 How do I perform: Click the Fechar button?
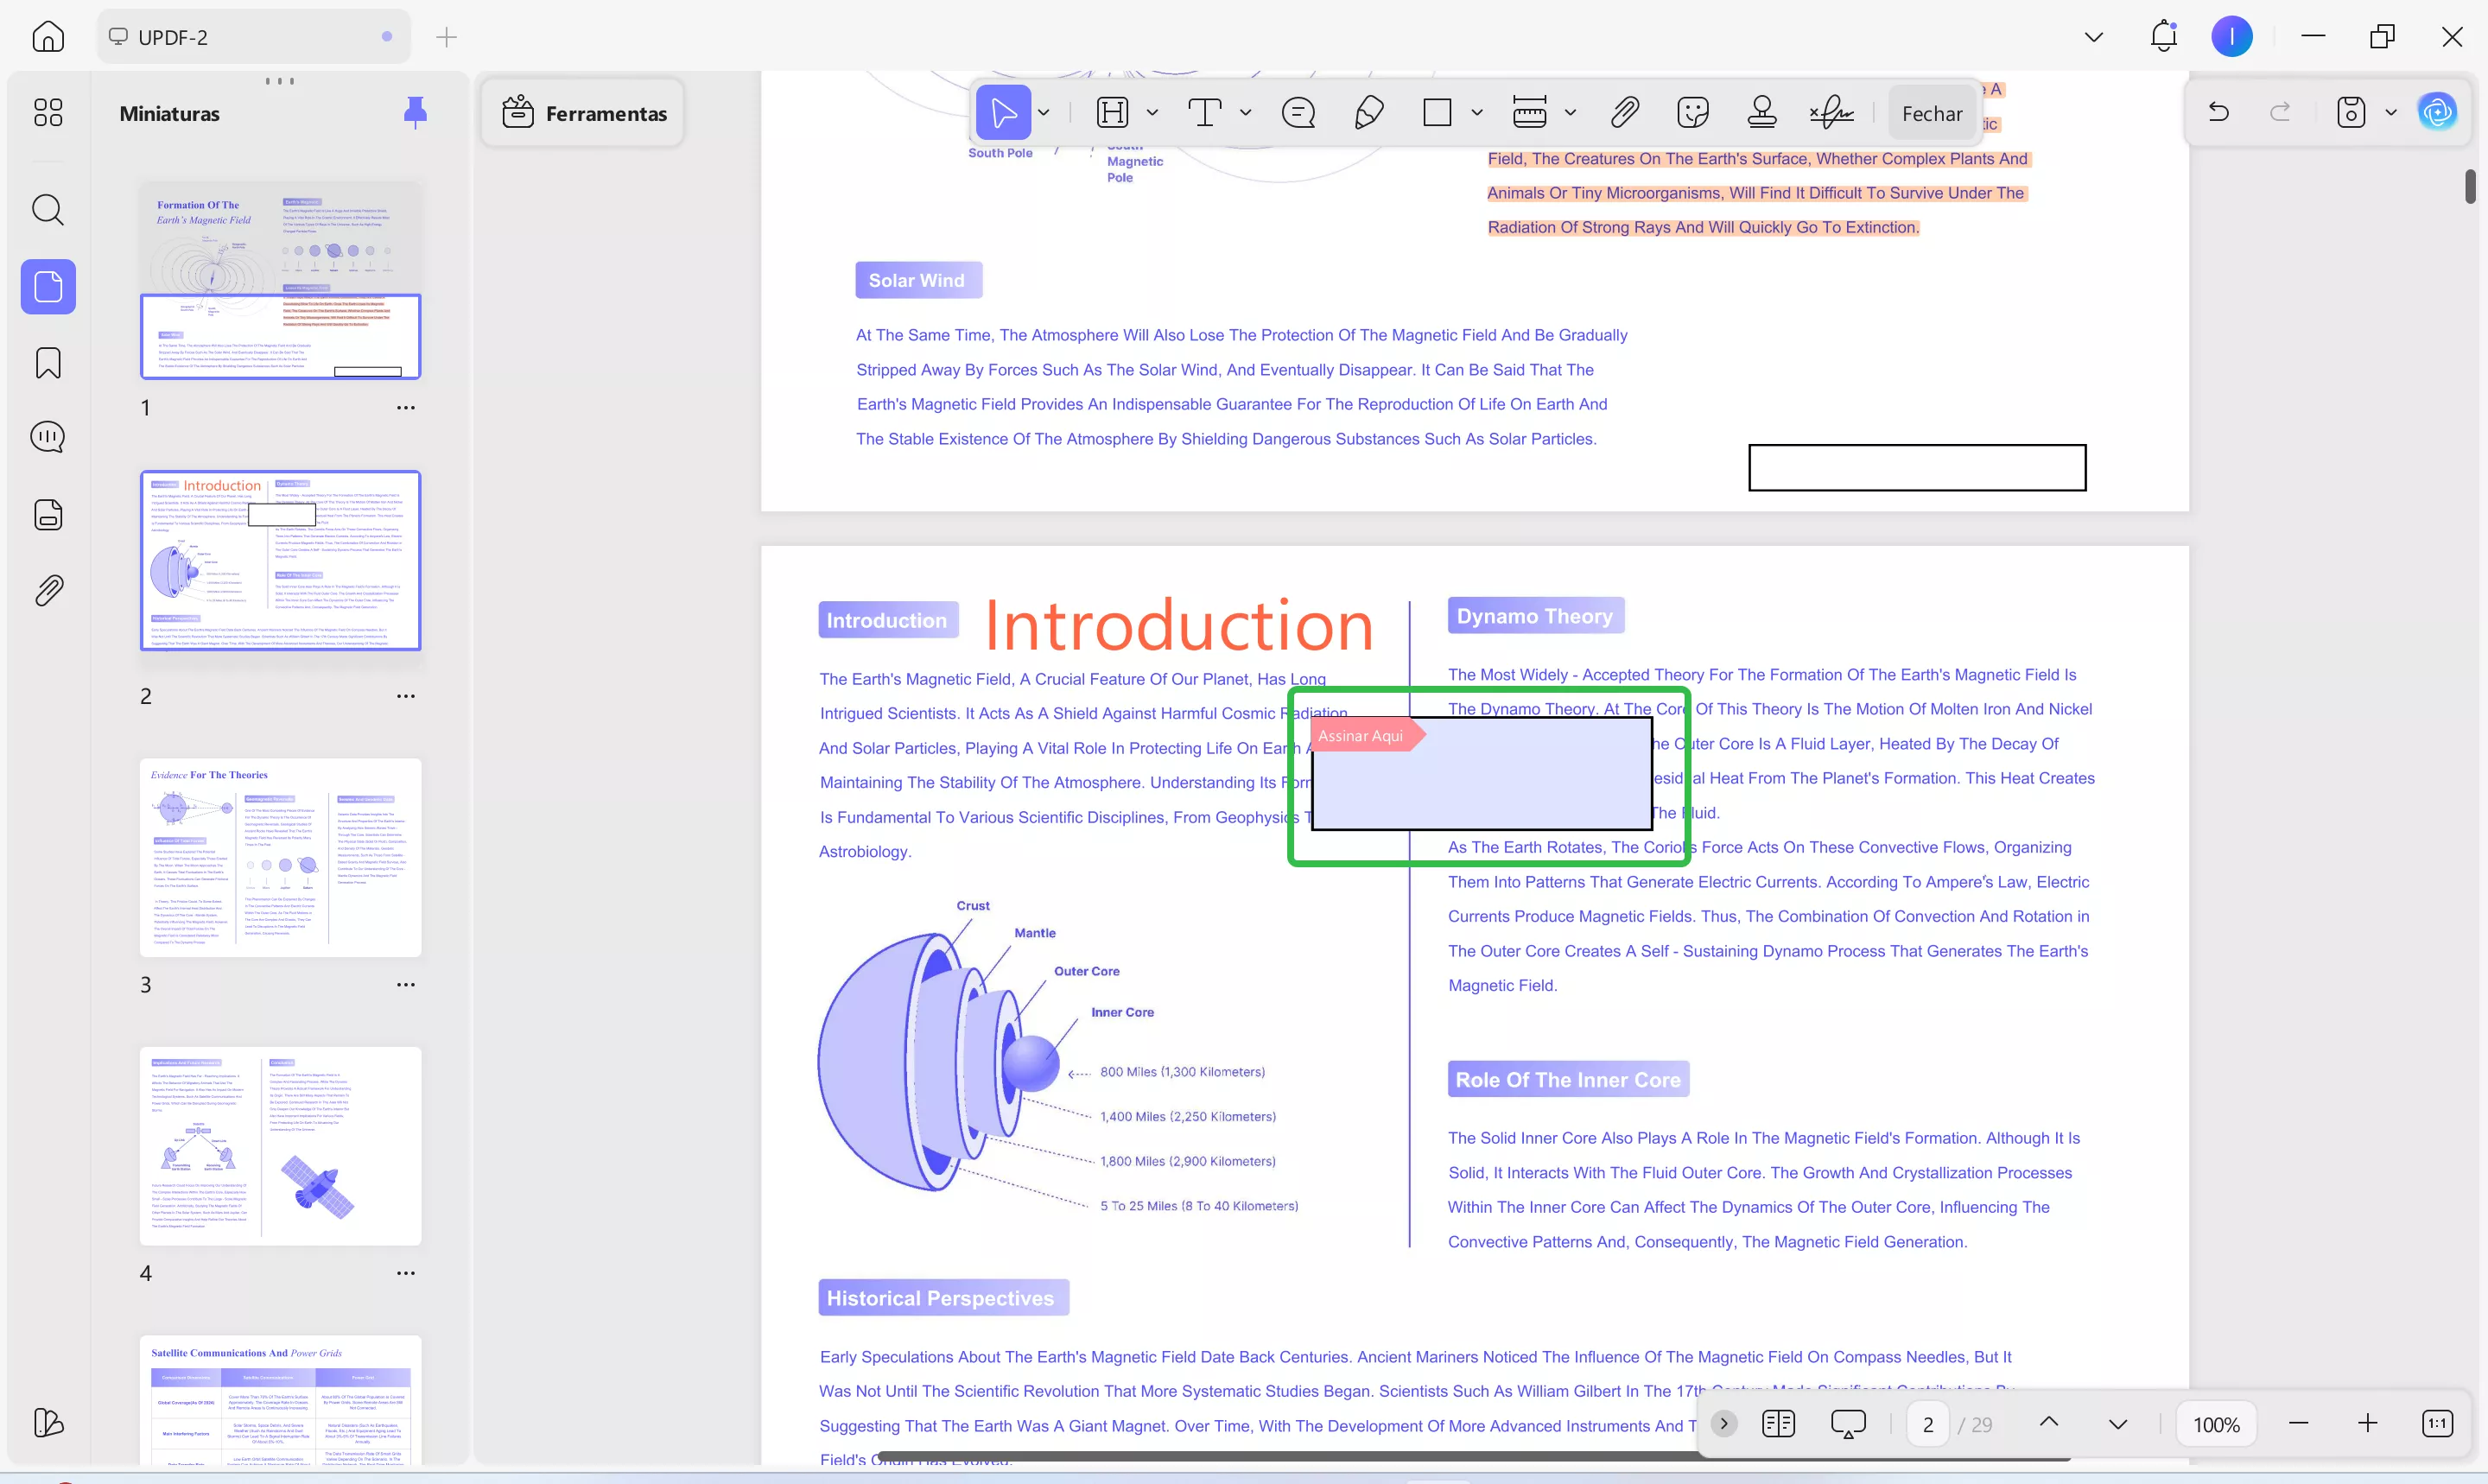tap(1932, 113)
